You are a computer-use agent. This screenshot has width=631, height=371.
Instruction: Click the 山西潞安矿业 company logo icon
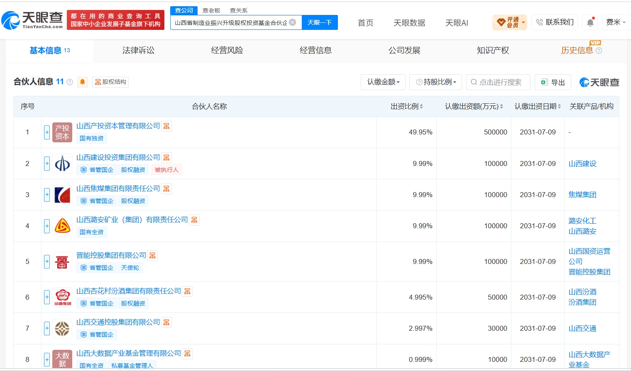[x=62, y=226]
